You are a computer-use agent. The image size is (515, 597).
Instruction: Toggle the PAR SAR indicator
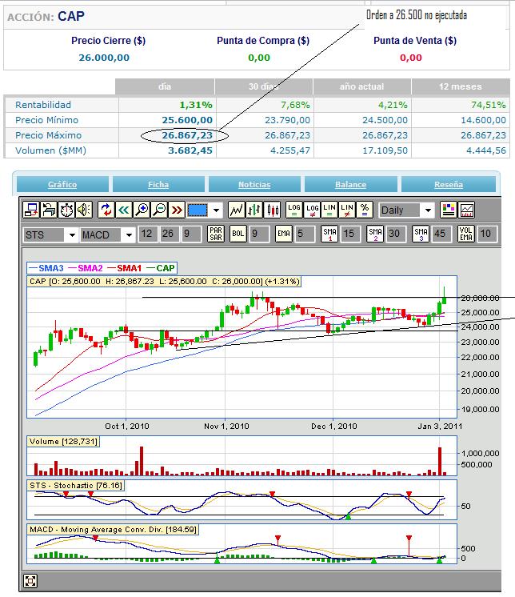216,234
